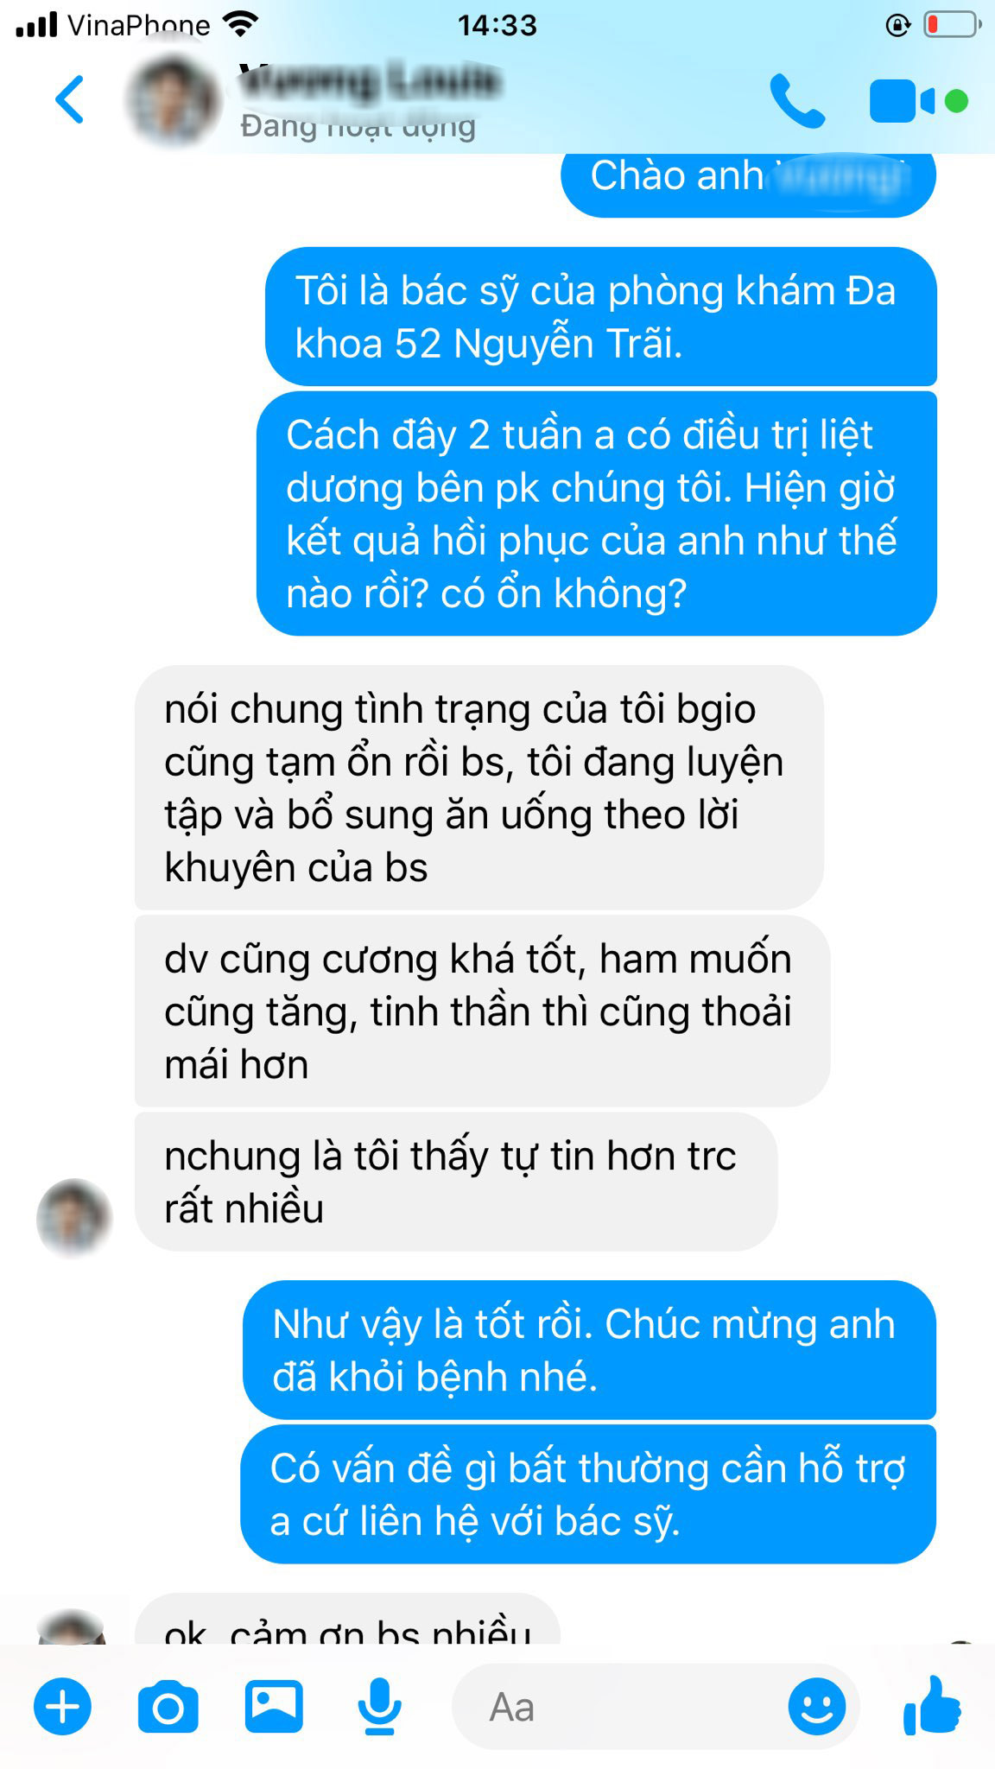Start a voice call with phone icon
This screenshot has height=1769, width=995.
pyautogui.click(x=797, y=101)
